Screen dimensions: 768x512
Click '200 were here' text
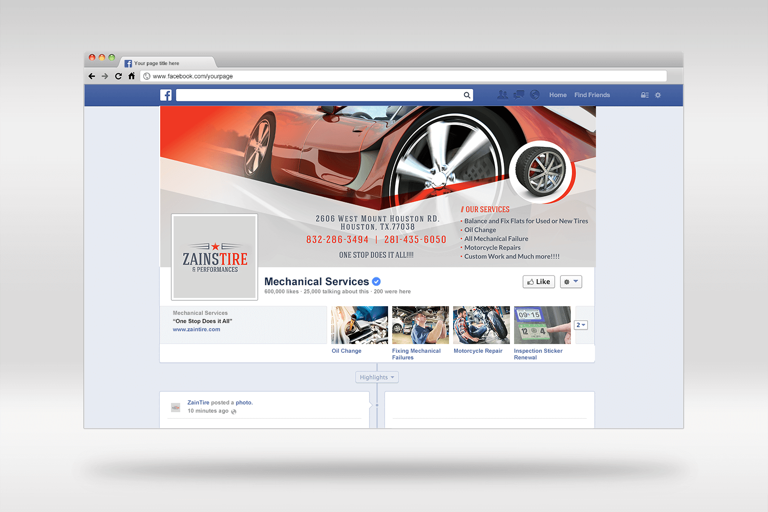tap(392, 292)
